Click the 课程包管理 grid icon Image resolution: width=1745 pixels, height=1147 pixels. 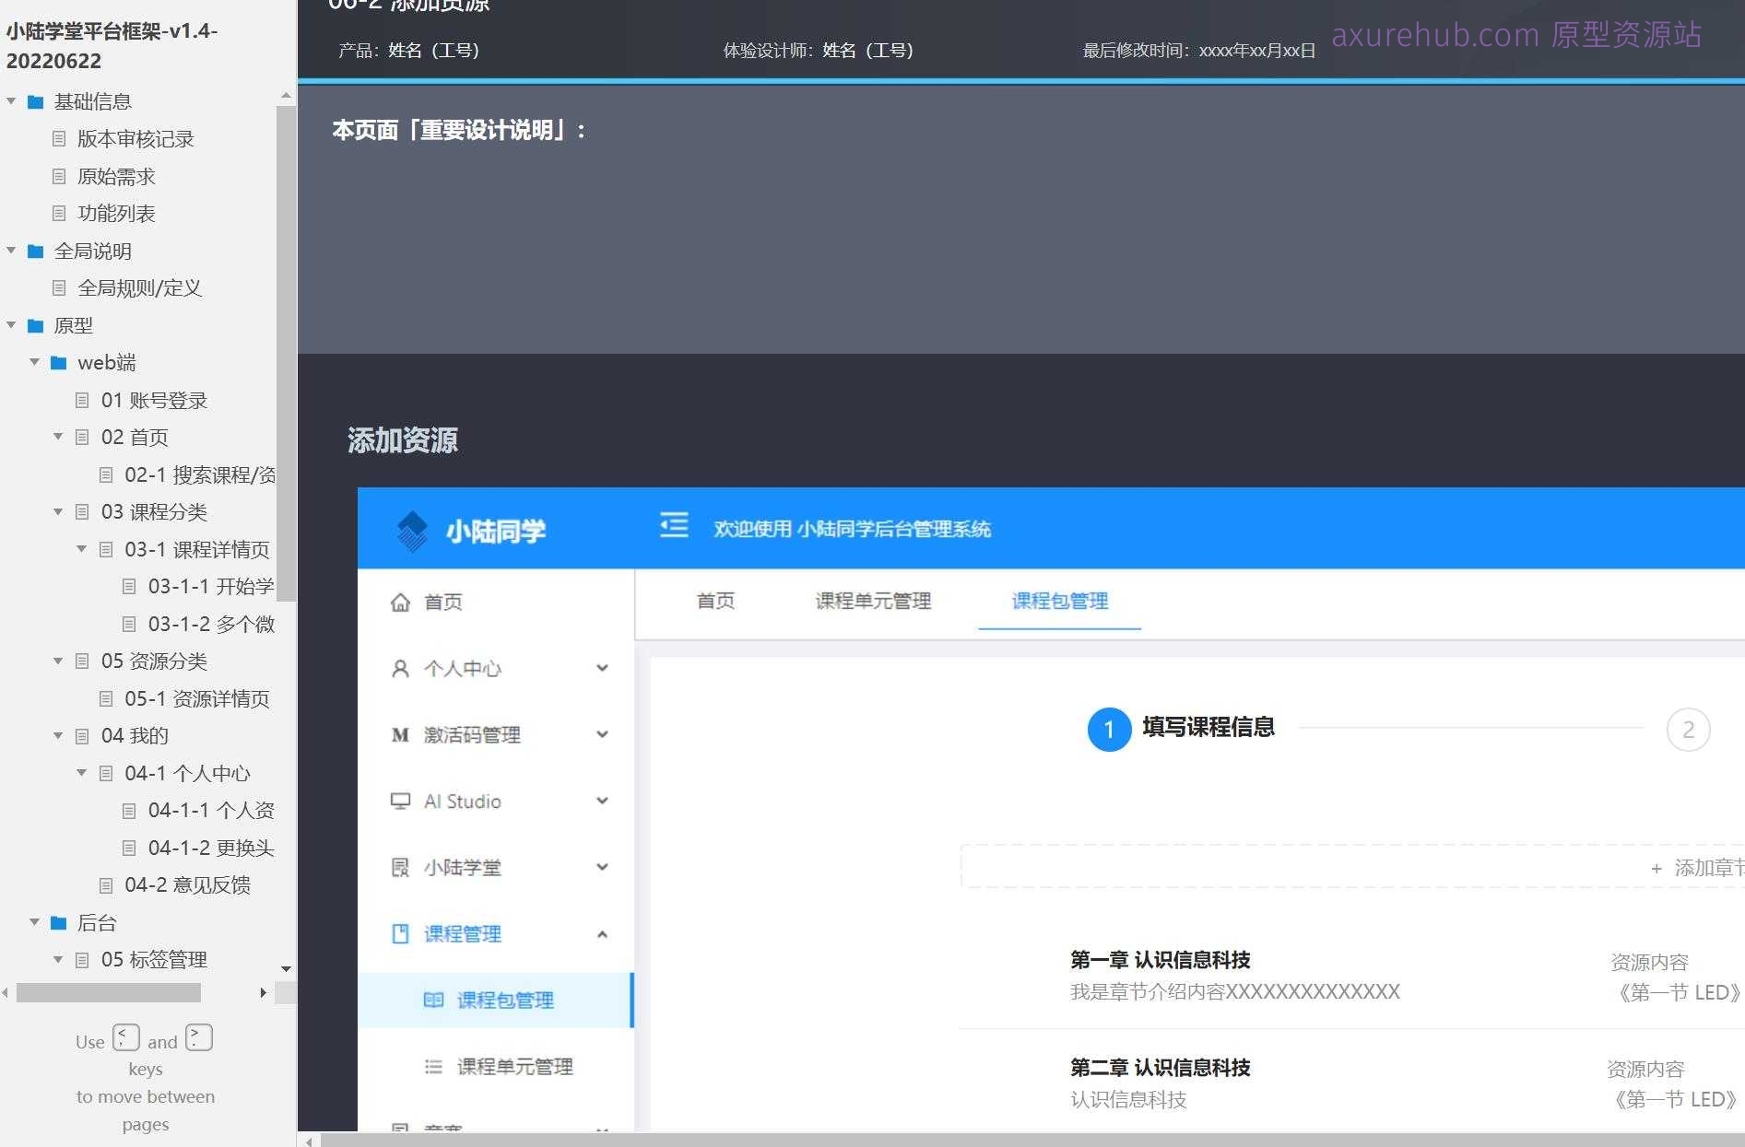click(433, 1000)
